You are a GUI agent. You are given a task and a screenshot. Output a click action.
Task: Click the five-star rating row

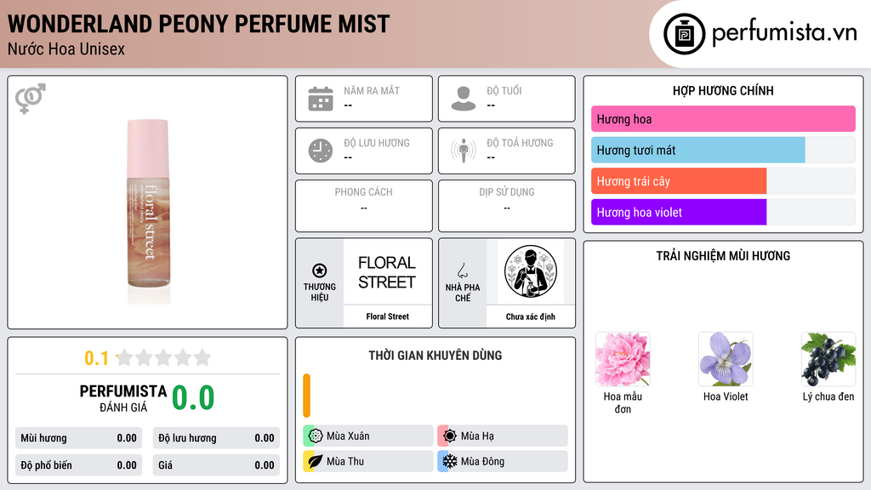[163, 357]
